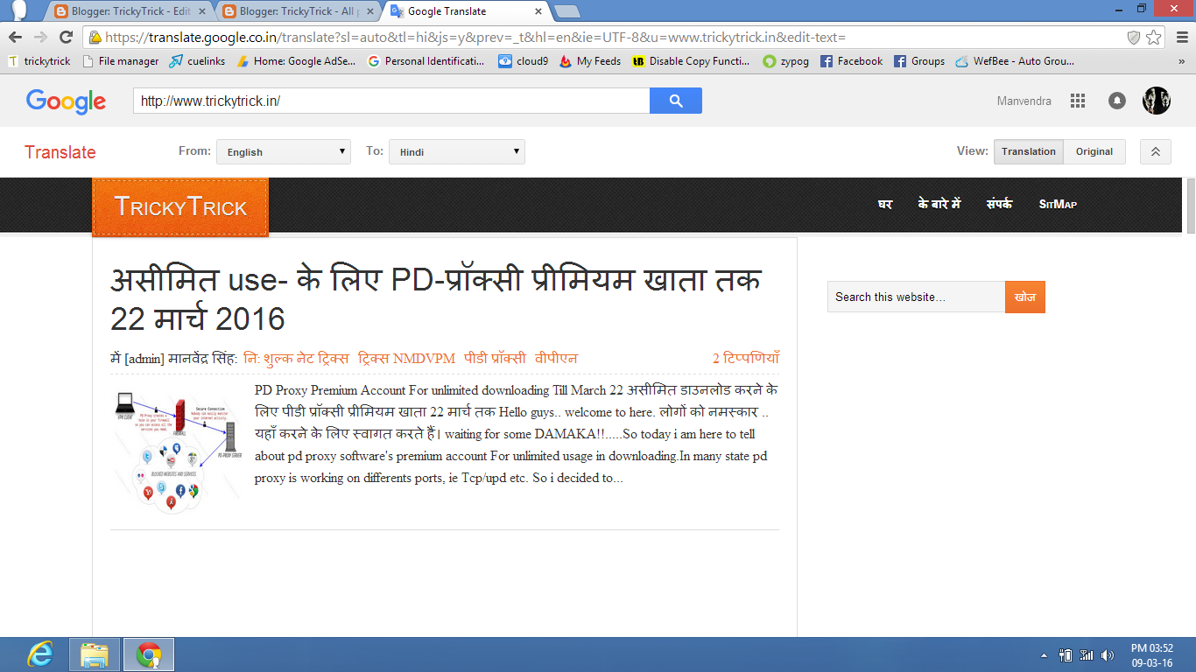Click the shield icon in the address bar
This screenshot has height=672, width=1196.
tap(1134, 38)
